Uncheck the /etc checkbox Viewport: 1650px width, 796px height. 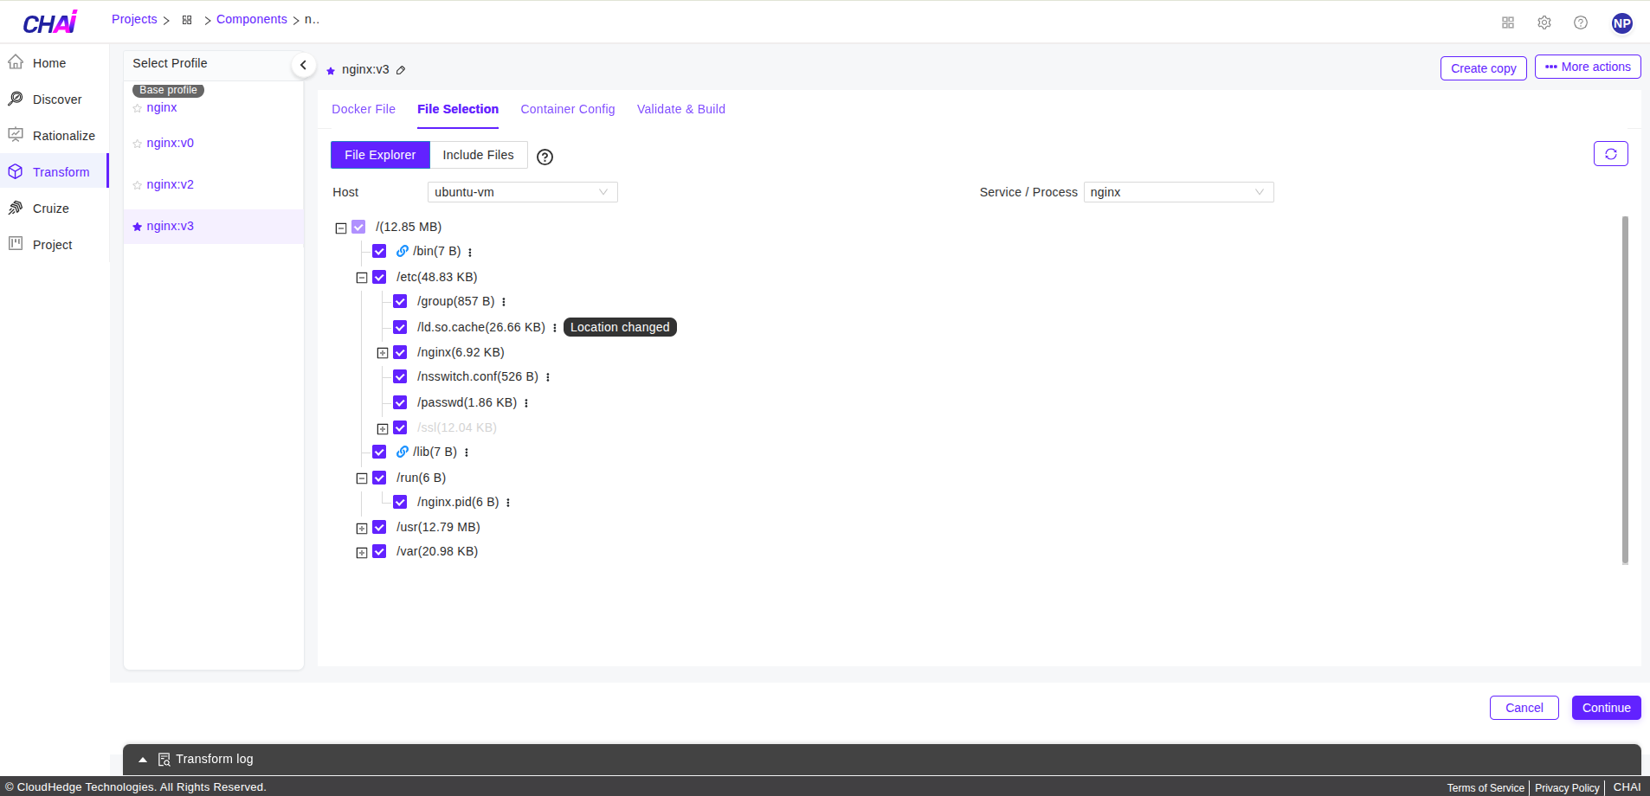(x=379, y=277)
